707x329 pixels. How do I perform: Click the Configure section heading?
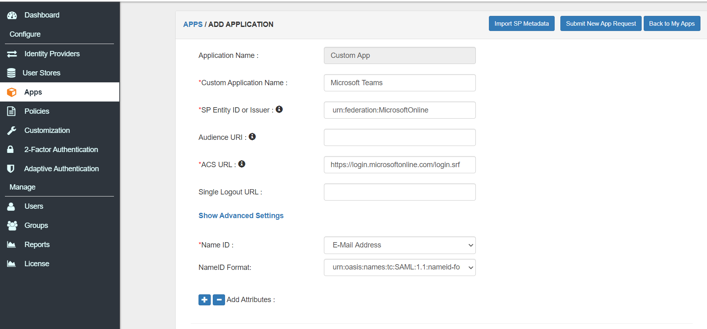pyautogui.click(x=25, y=34)
